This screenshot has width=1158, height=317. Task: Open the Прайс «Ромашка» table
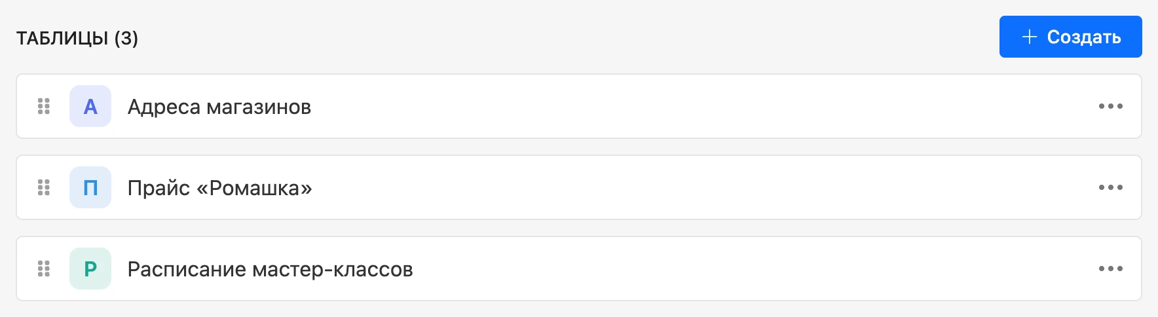[220, 188]
